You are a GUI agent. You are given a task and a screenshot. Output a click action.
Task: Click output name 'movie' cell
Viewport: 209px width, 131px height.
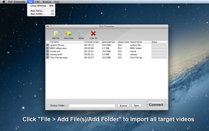[133, 51]
